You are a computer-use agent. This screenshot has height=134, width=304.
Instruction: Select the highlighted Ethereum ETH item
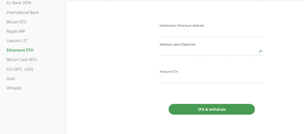coord(20,50)
